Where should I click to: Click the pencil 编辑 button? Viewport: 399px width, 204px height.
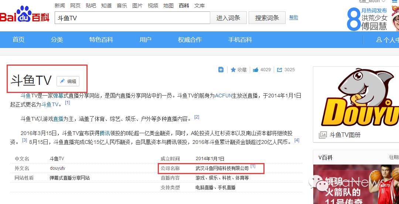point(68,81)
